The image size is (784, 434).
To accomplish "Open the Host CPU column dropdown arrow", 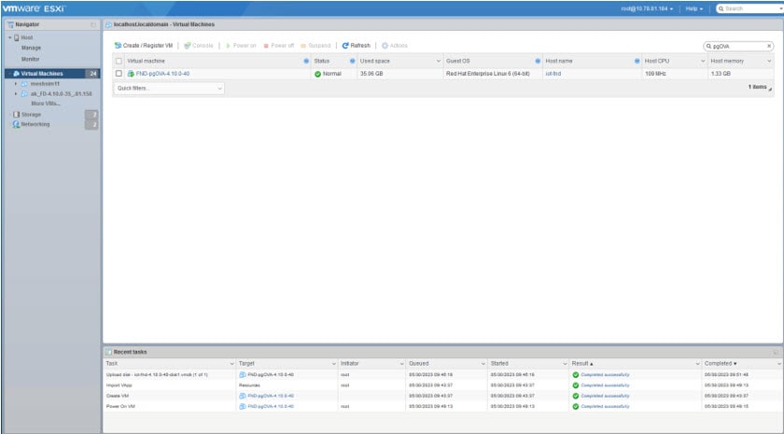I will [x=703, y=61].
